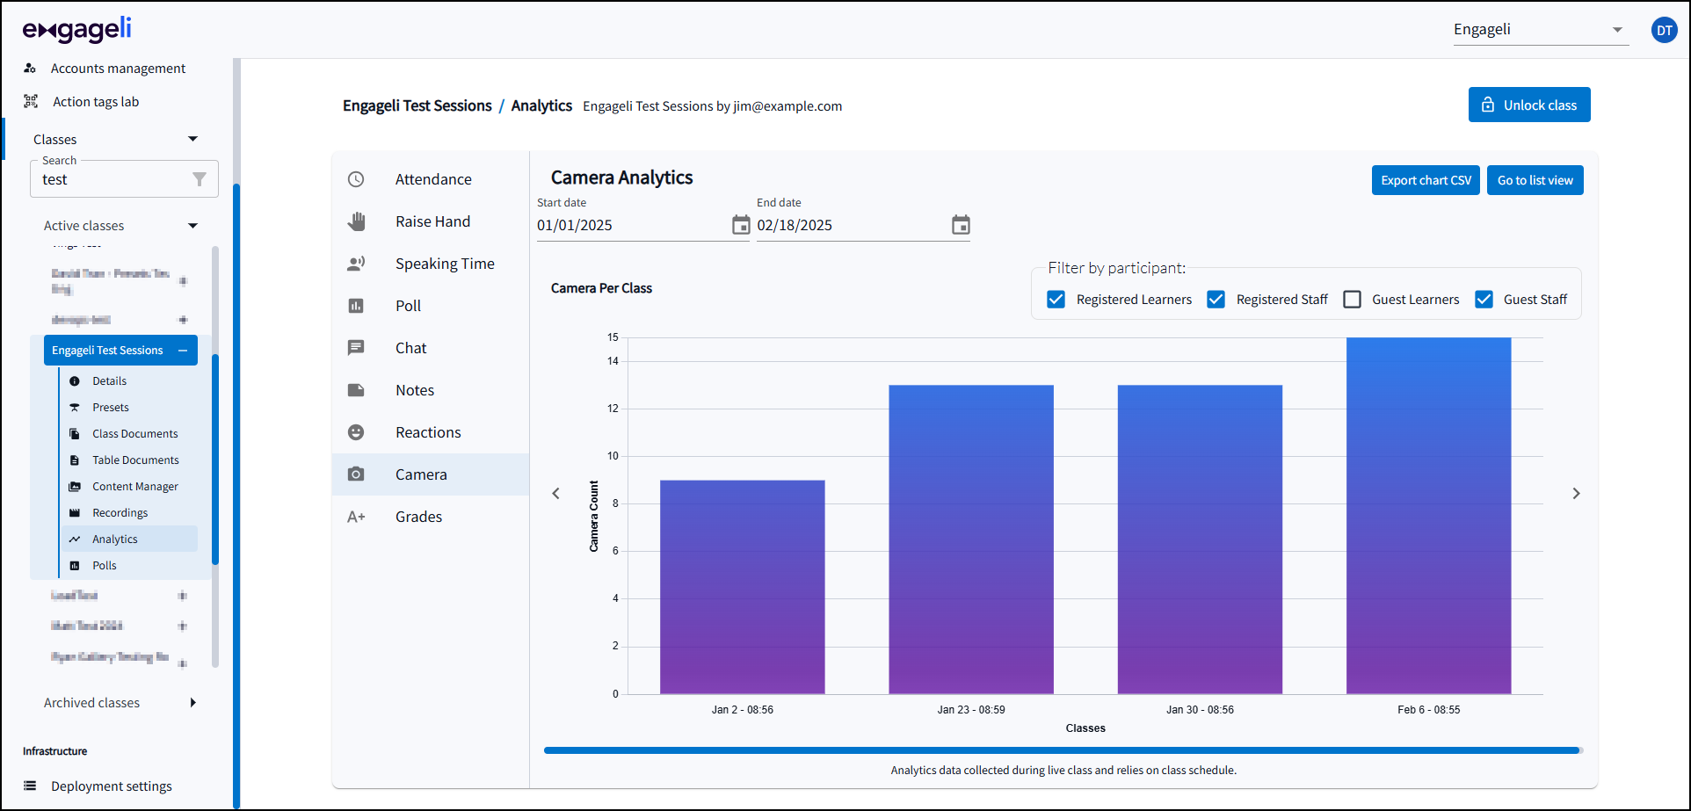The image size is (1691, 811).
Task: Click the Poll chart icon
Action: [356, 306]
